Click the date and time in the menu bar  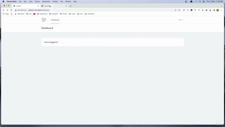click(215, 1)
